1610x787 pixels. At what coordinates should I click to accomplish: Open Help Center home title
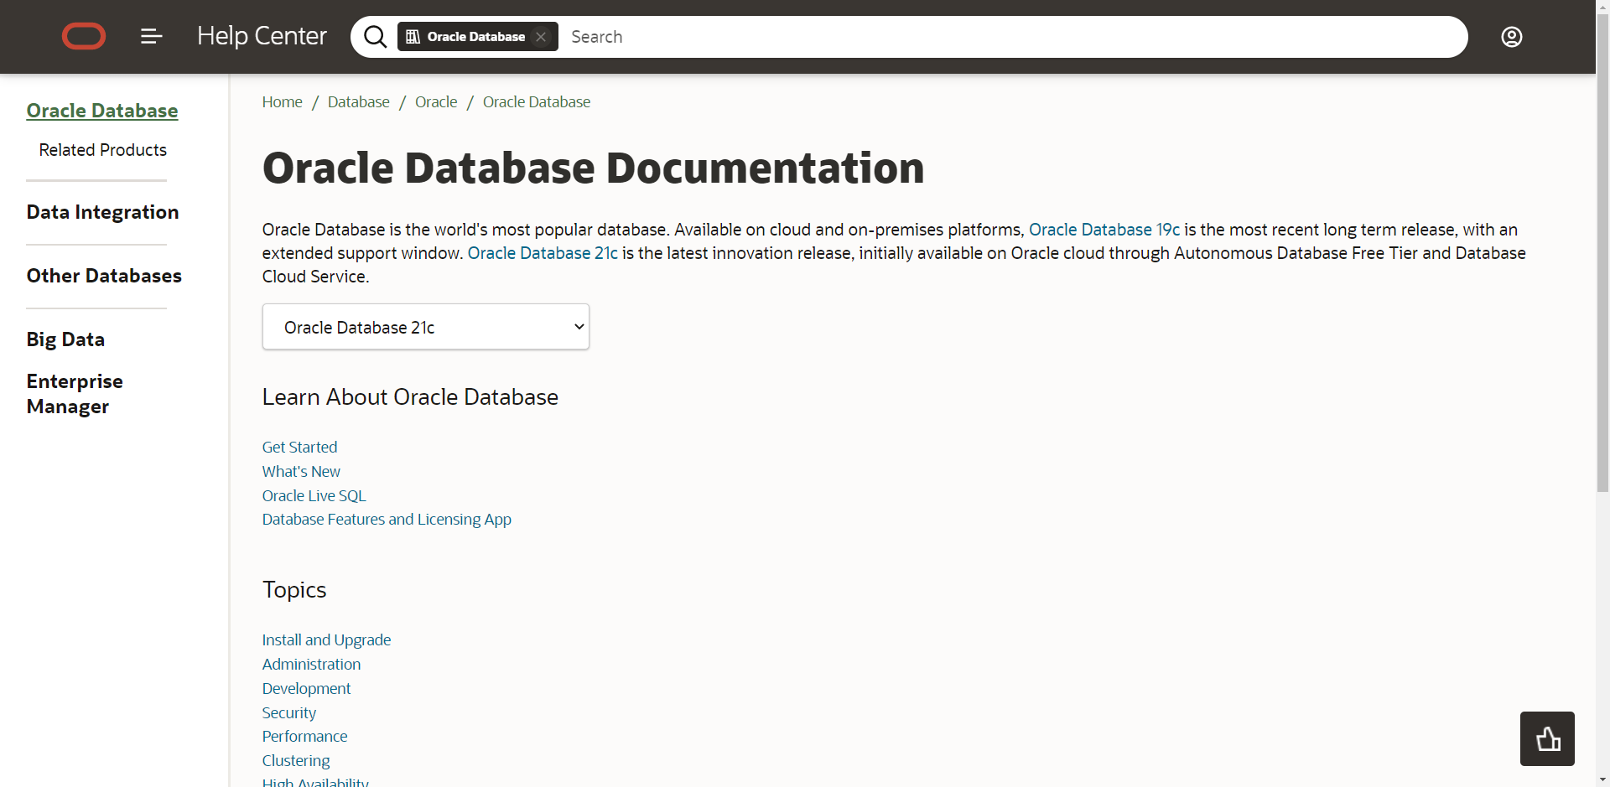click(262, 36)
